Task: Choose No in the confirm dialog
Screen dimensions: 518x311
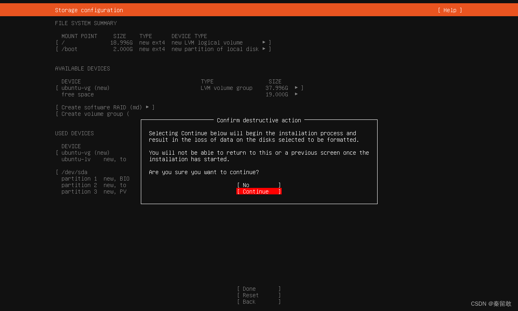Action: tap(259, 185)
